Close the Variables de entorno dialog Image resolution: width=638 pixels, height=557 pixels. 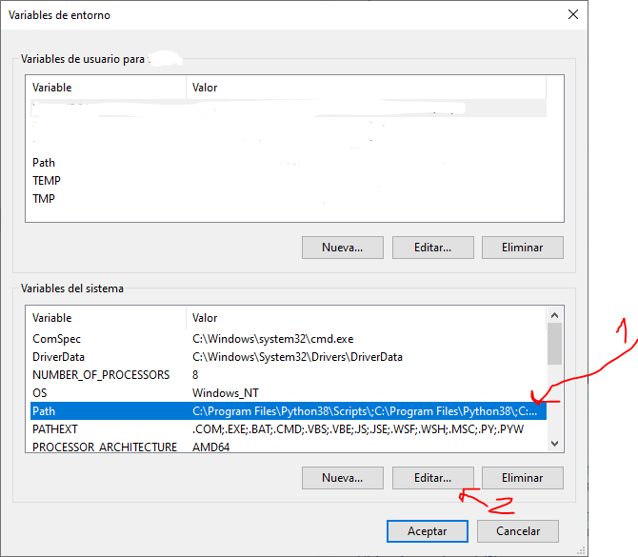pos(572,15)
